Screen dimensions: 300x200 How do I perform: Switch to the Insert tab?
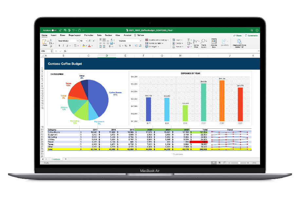click(54, 35)
